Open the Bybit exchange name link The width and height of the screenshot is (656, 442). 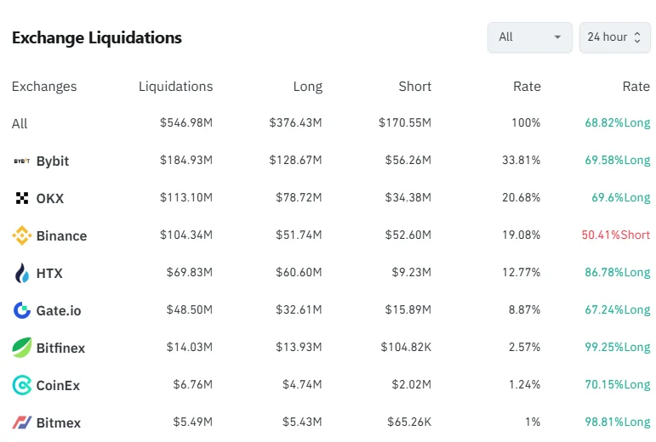click(x=53, y=161)
